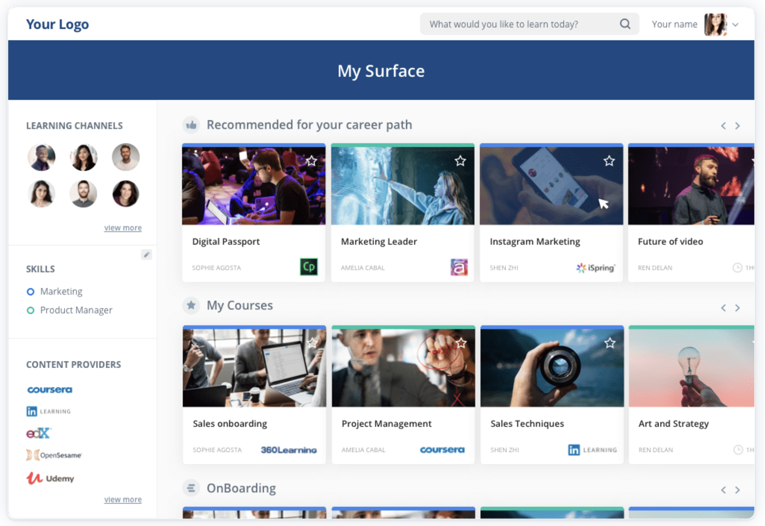This screenshot has height=526, width=765.
Task: Star the Sales Techniques course
Action: 610,343
